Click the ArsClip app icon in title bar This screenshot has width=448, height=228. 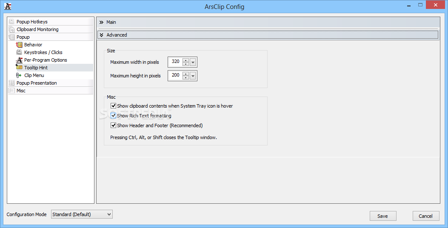(8, 6)
